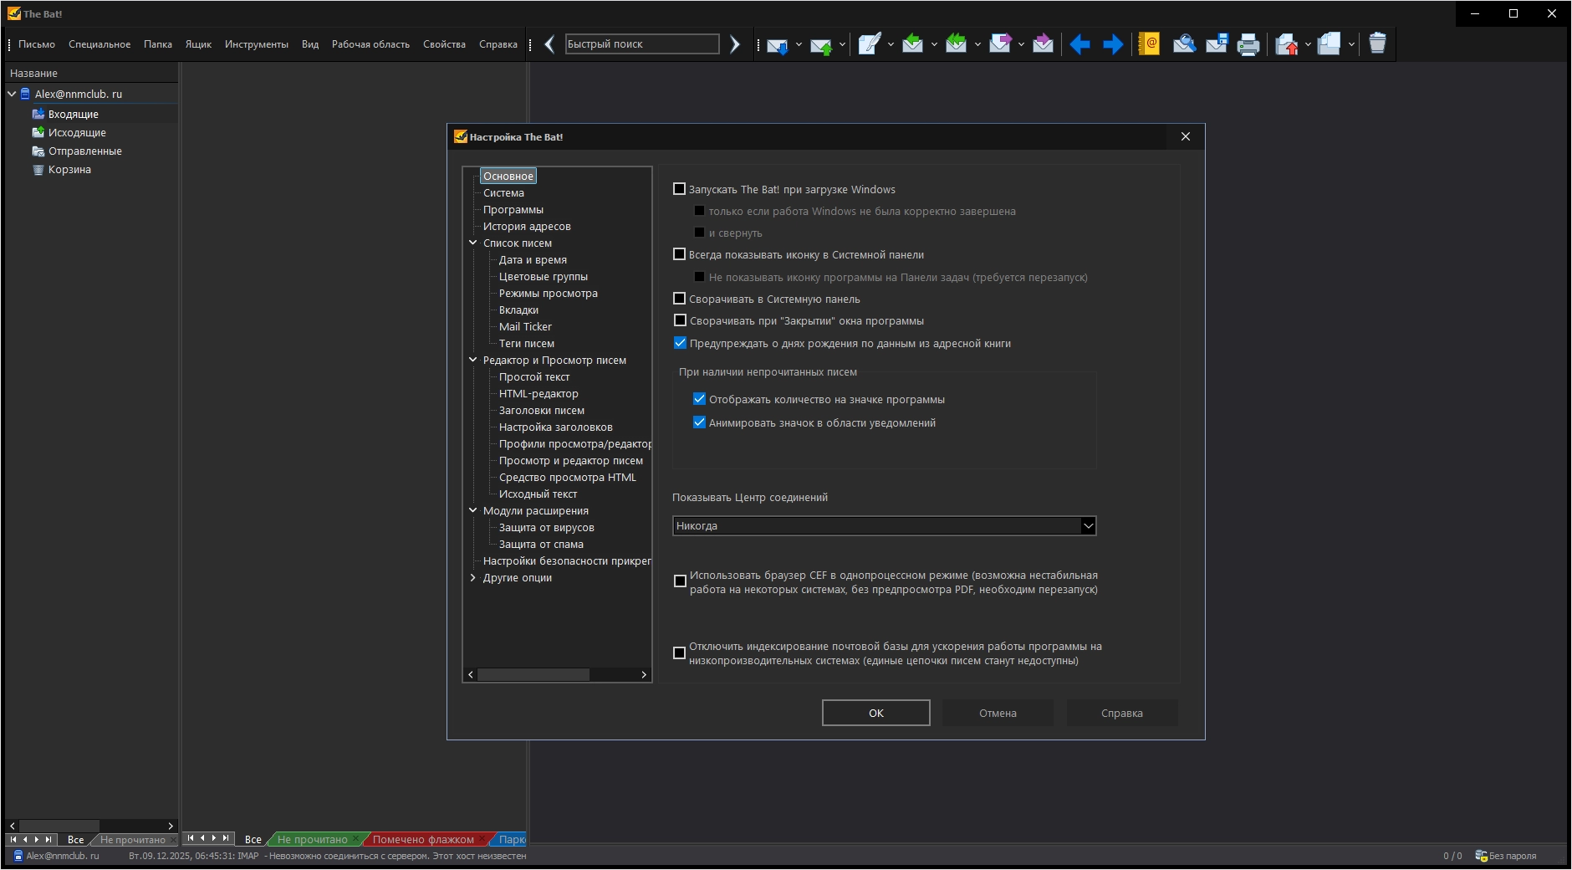Uncheck the birthday warning checkbox
Screen dimensions: 1572x870
tap(680, 343)
